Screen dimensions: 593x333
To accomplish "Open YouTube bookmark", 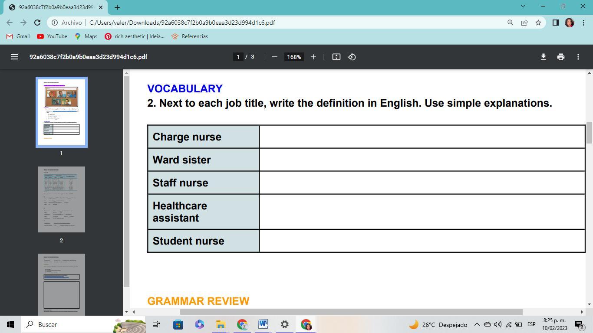I will click(x=52, y=36).
